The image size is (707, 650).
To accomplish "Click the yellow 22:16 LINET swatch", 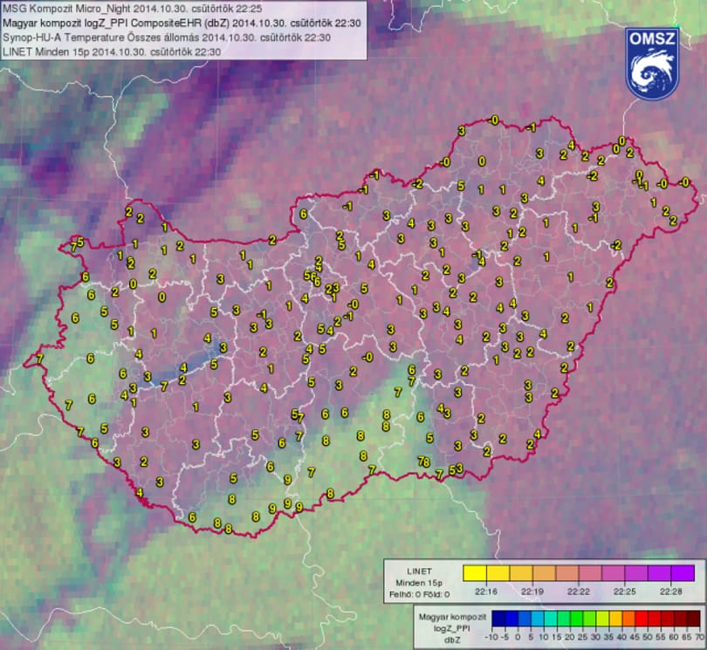I will click(474, 573).
